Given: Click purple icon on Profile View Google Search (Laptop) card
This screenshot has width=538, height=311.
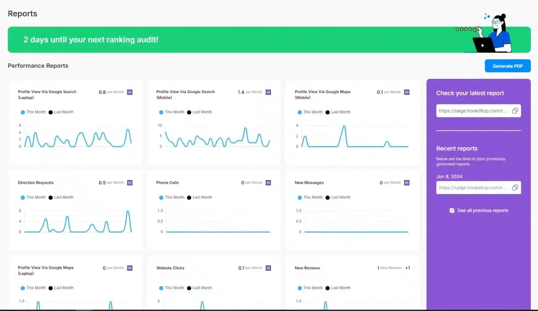Looking at the screenshot, I should tap(130, 92).
